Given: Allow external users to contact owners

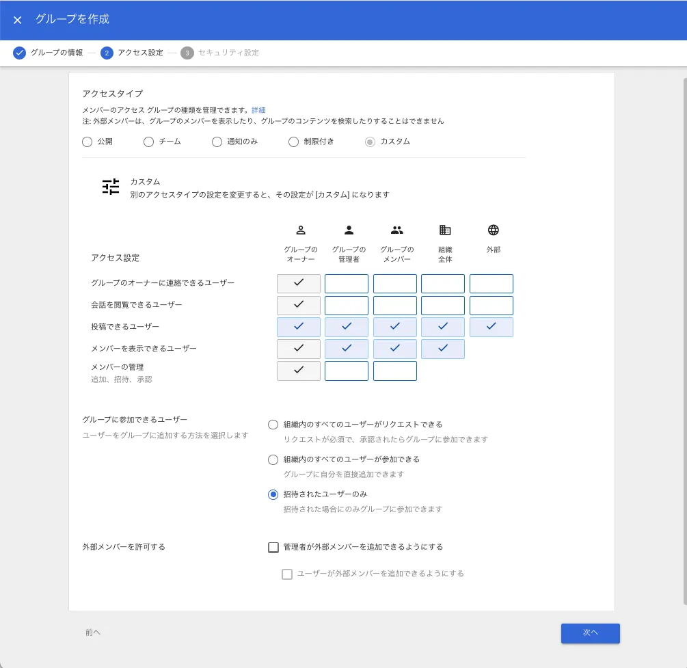Looking at the screenshot, I should tap(491, 284).
